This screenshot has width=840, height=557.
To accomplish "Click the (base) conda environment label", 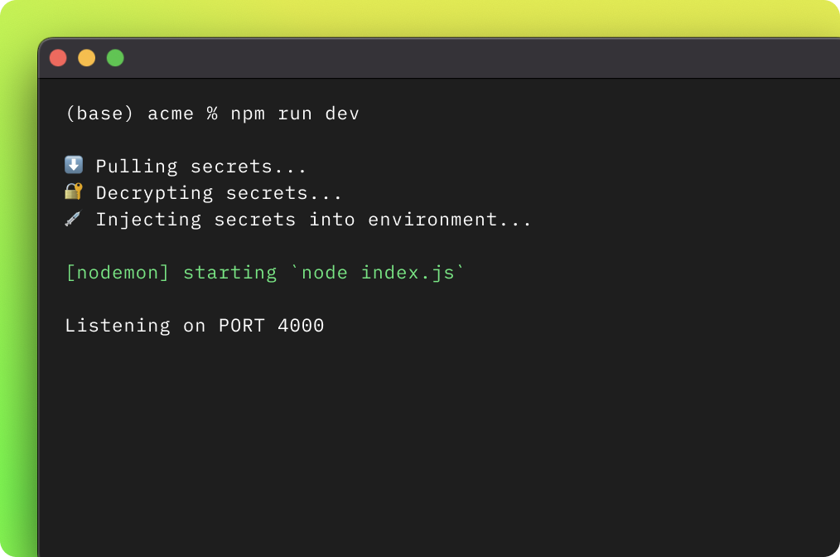I will [x=99, y=114].
